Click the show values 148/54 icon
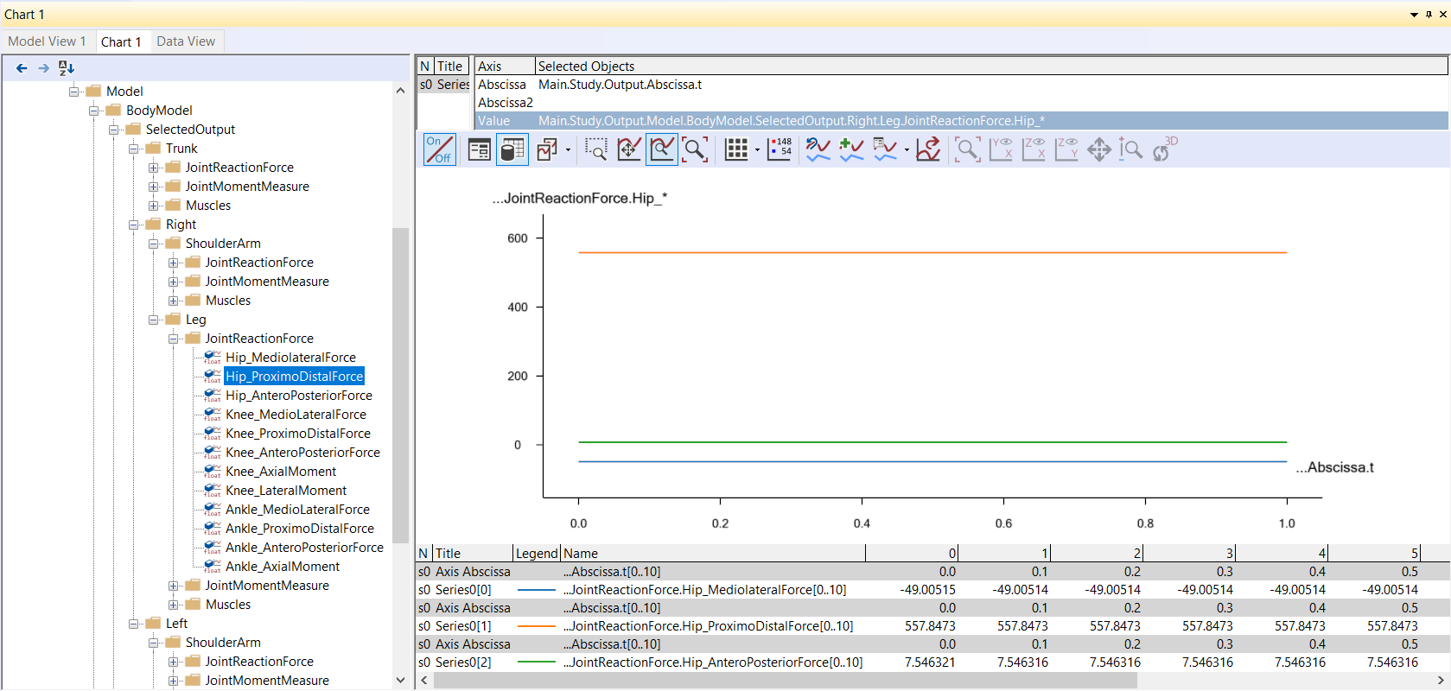Image resolution: width=1451 pixels, height=691 pixels. click(780, 149)
